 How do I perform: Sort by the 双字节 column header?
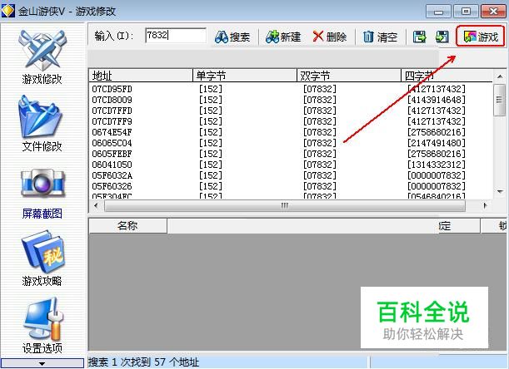click(349, 76)
